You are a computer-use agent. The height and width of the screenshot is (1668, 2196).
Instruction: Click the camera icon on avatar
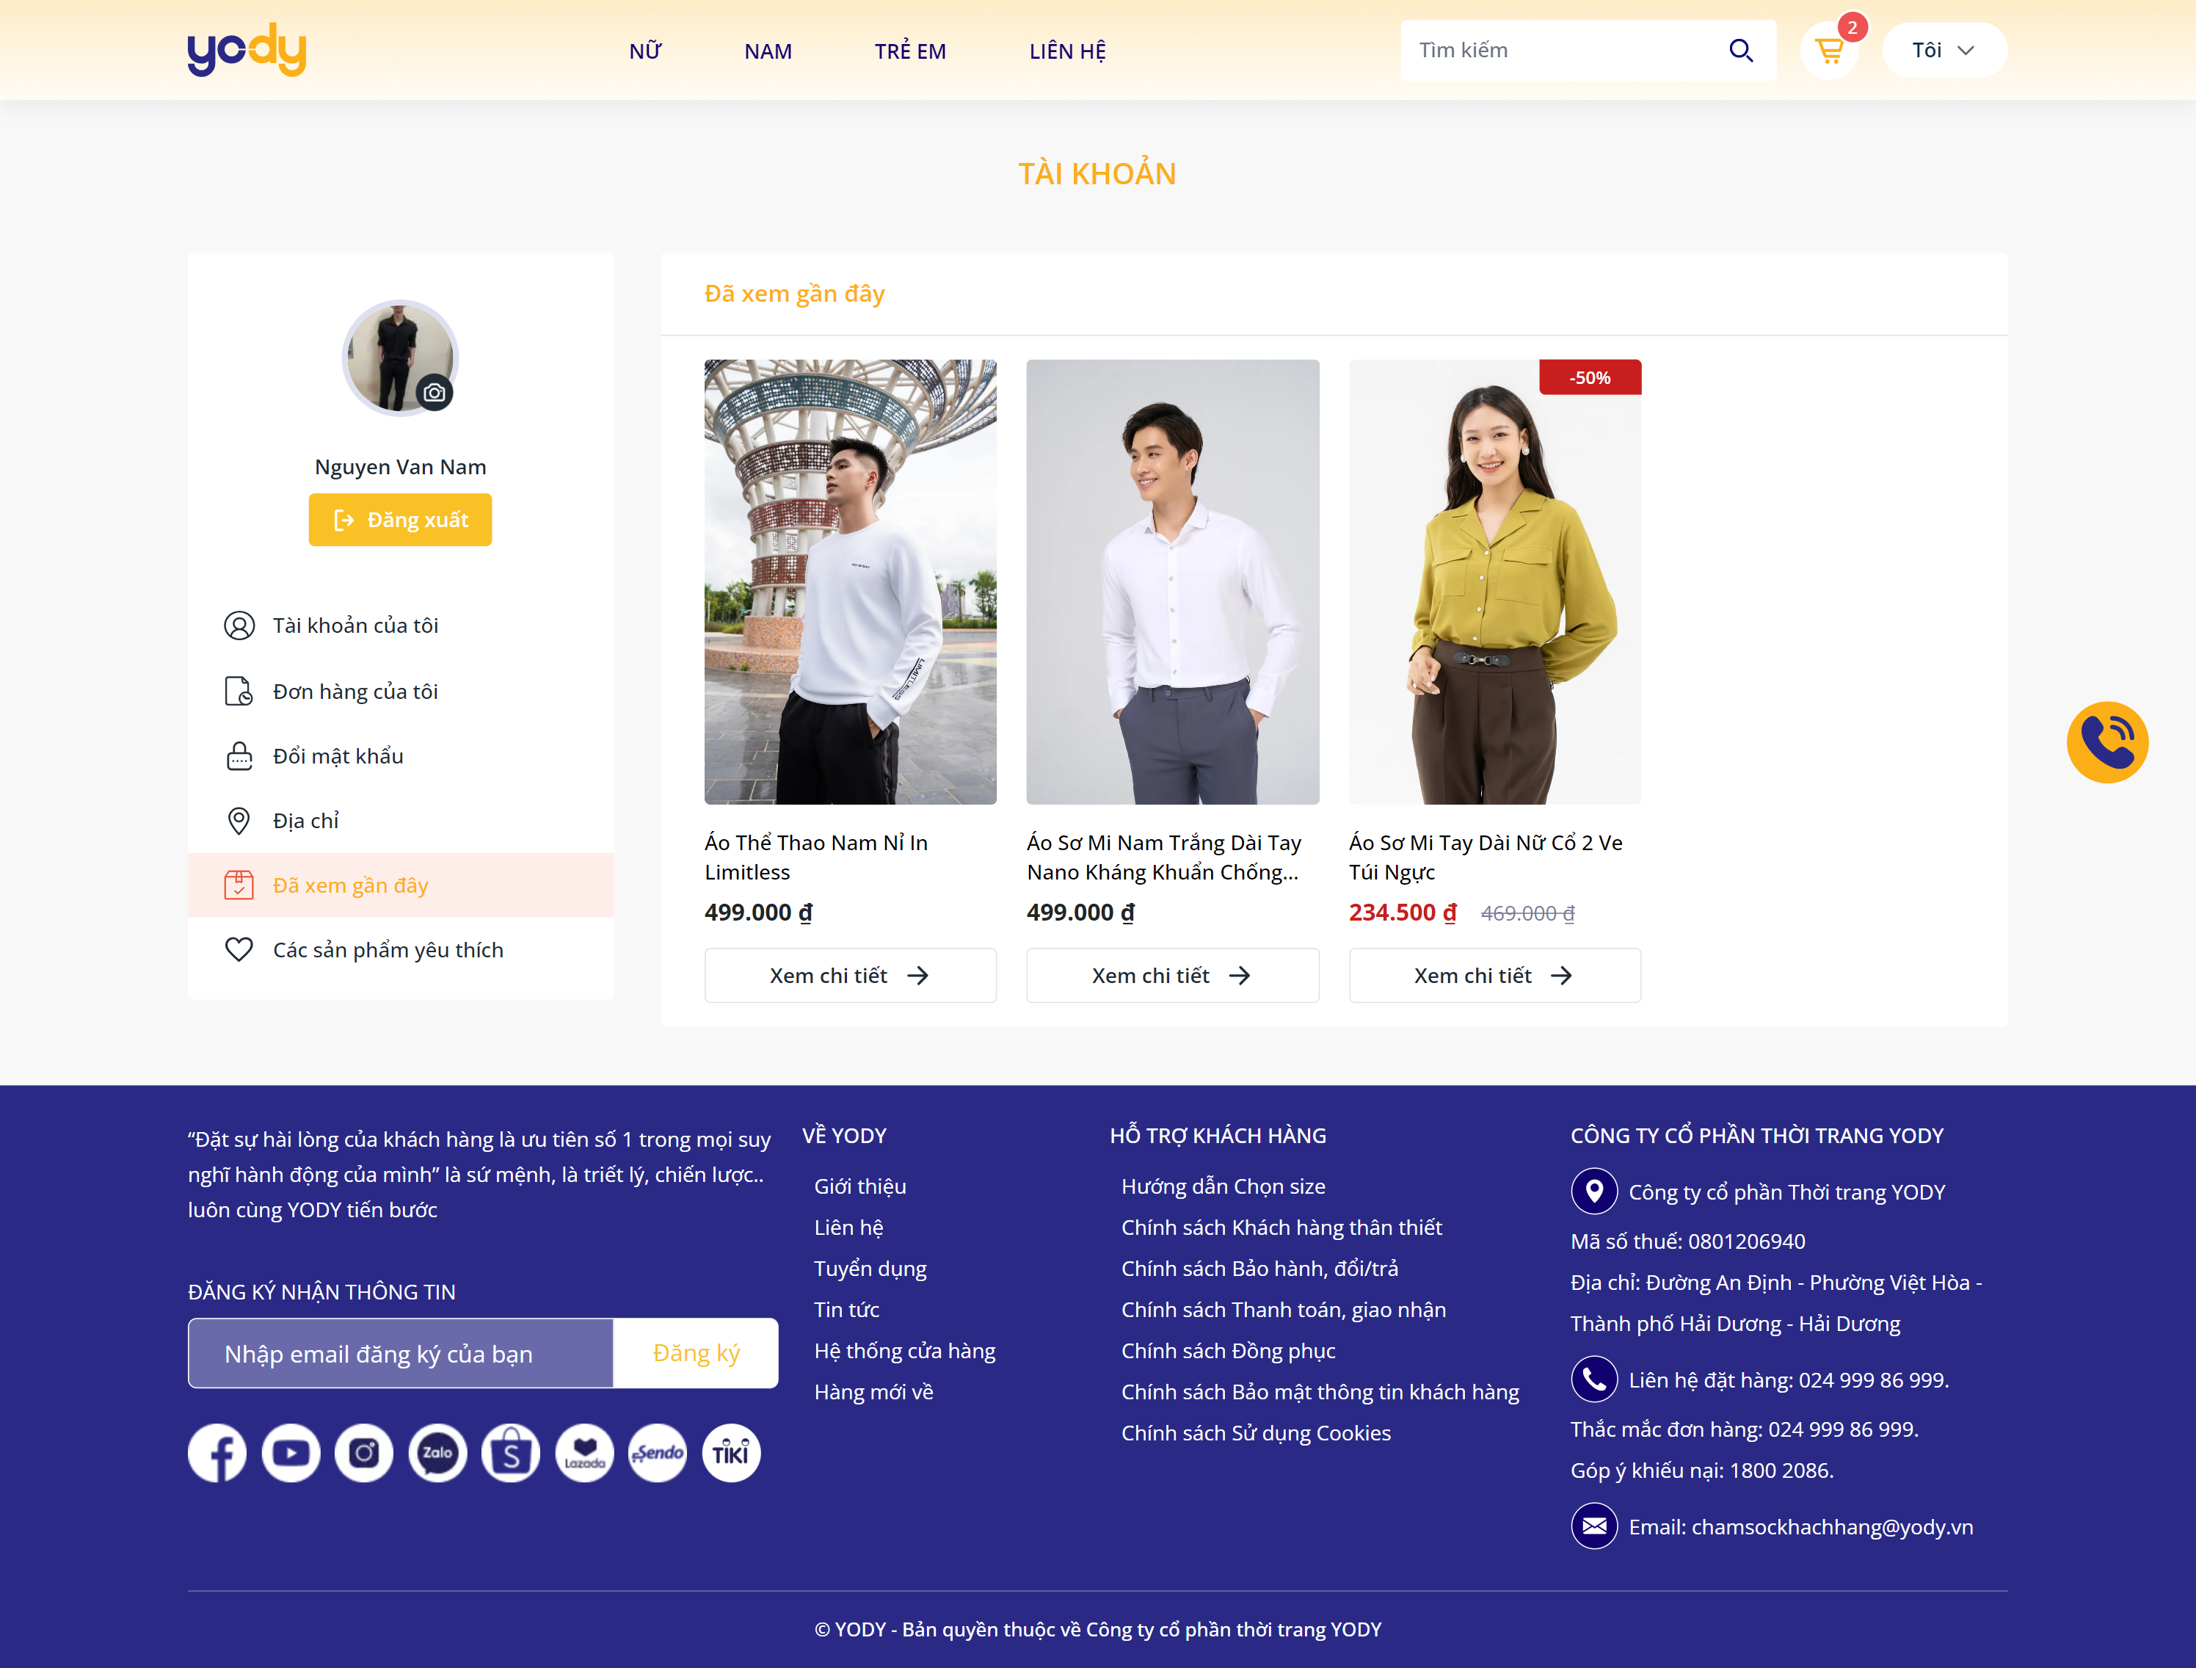[434, 394]
